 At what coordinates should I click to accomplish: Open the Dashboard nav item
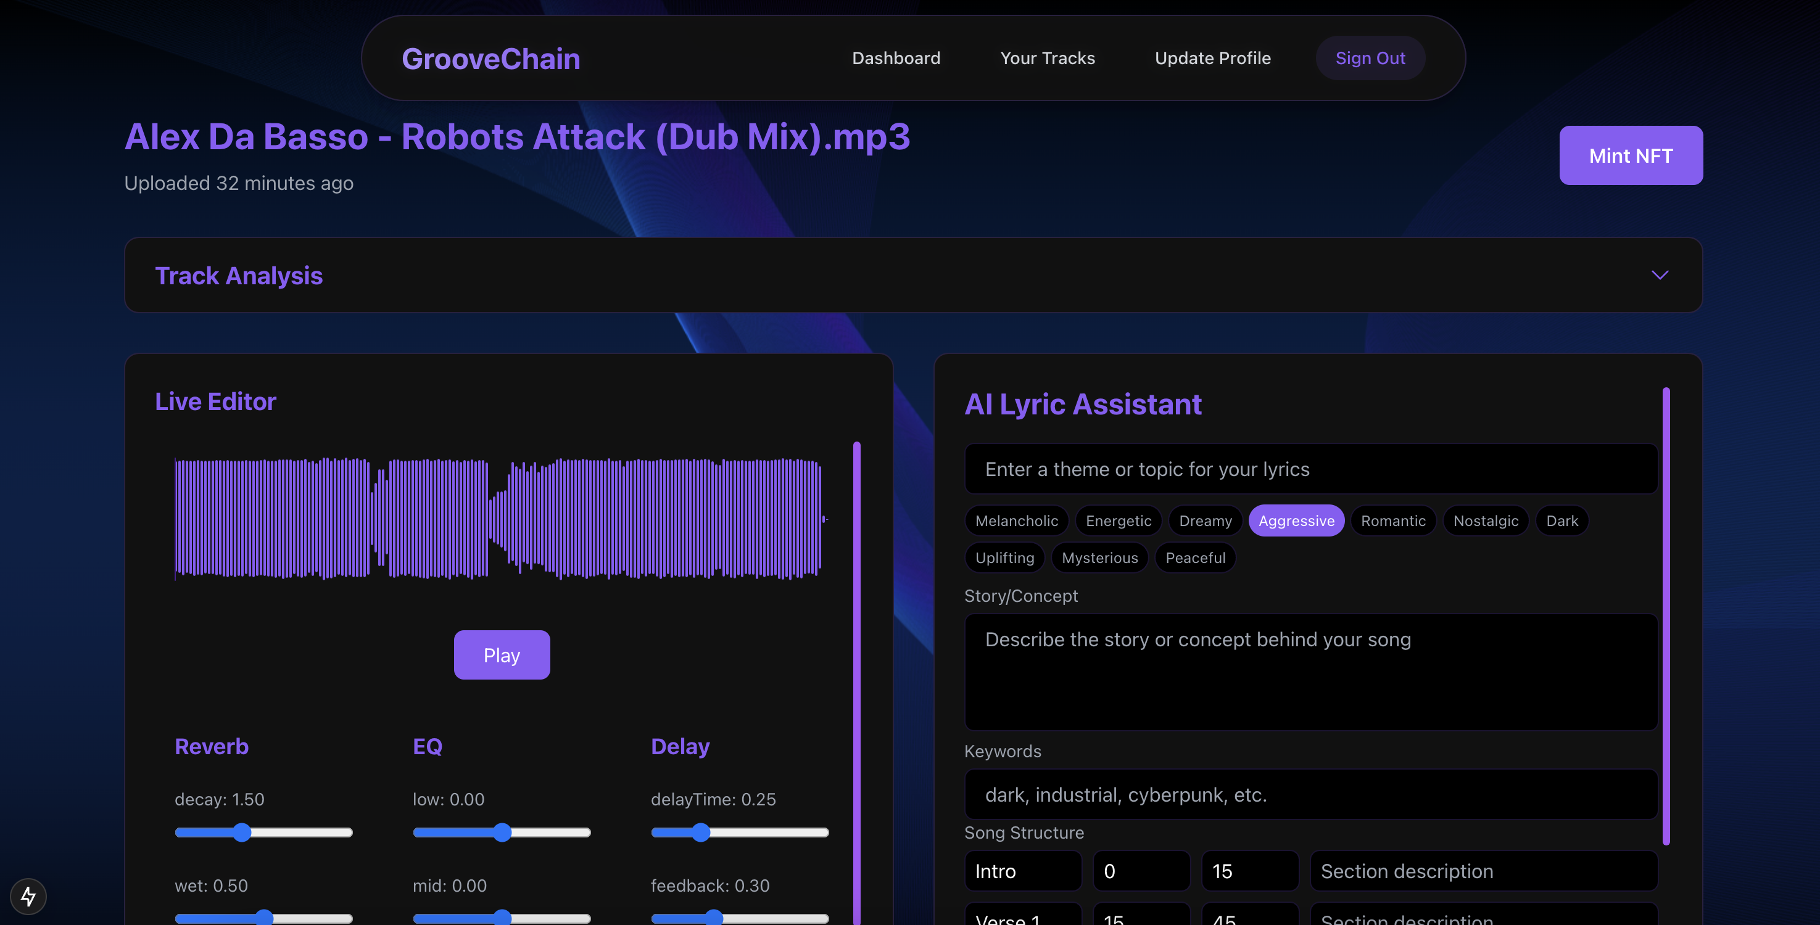tap(895, 58)
